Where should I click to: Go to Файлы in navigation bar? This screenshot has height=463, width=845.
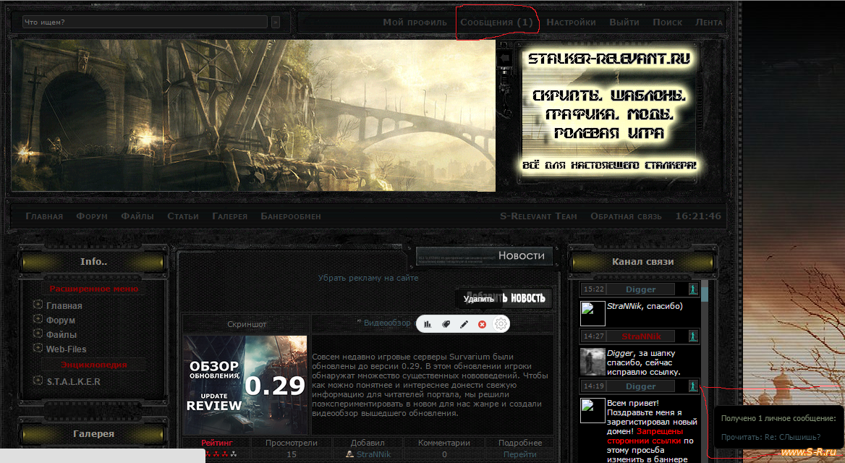[137, 216]
